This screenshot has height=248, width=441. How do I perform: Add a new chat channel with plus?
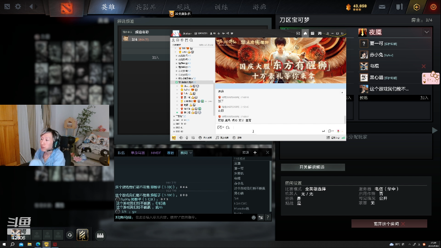point(255,153)
